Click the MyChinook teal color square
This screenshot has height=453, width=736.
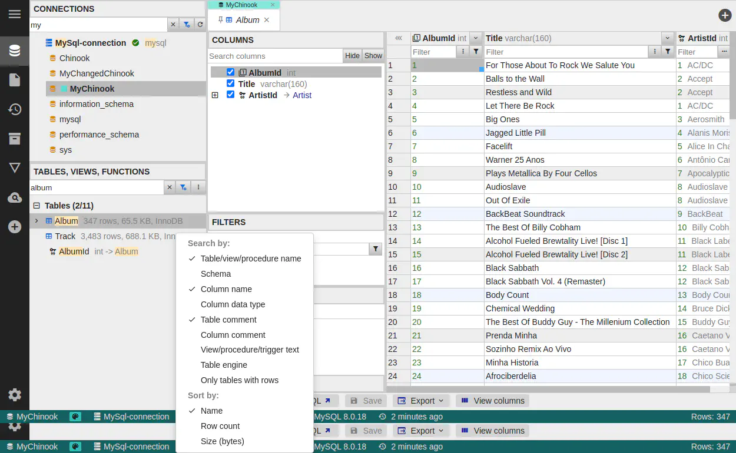click(x=64, y=89)
